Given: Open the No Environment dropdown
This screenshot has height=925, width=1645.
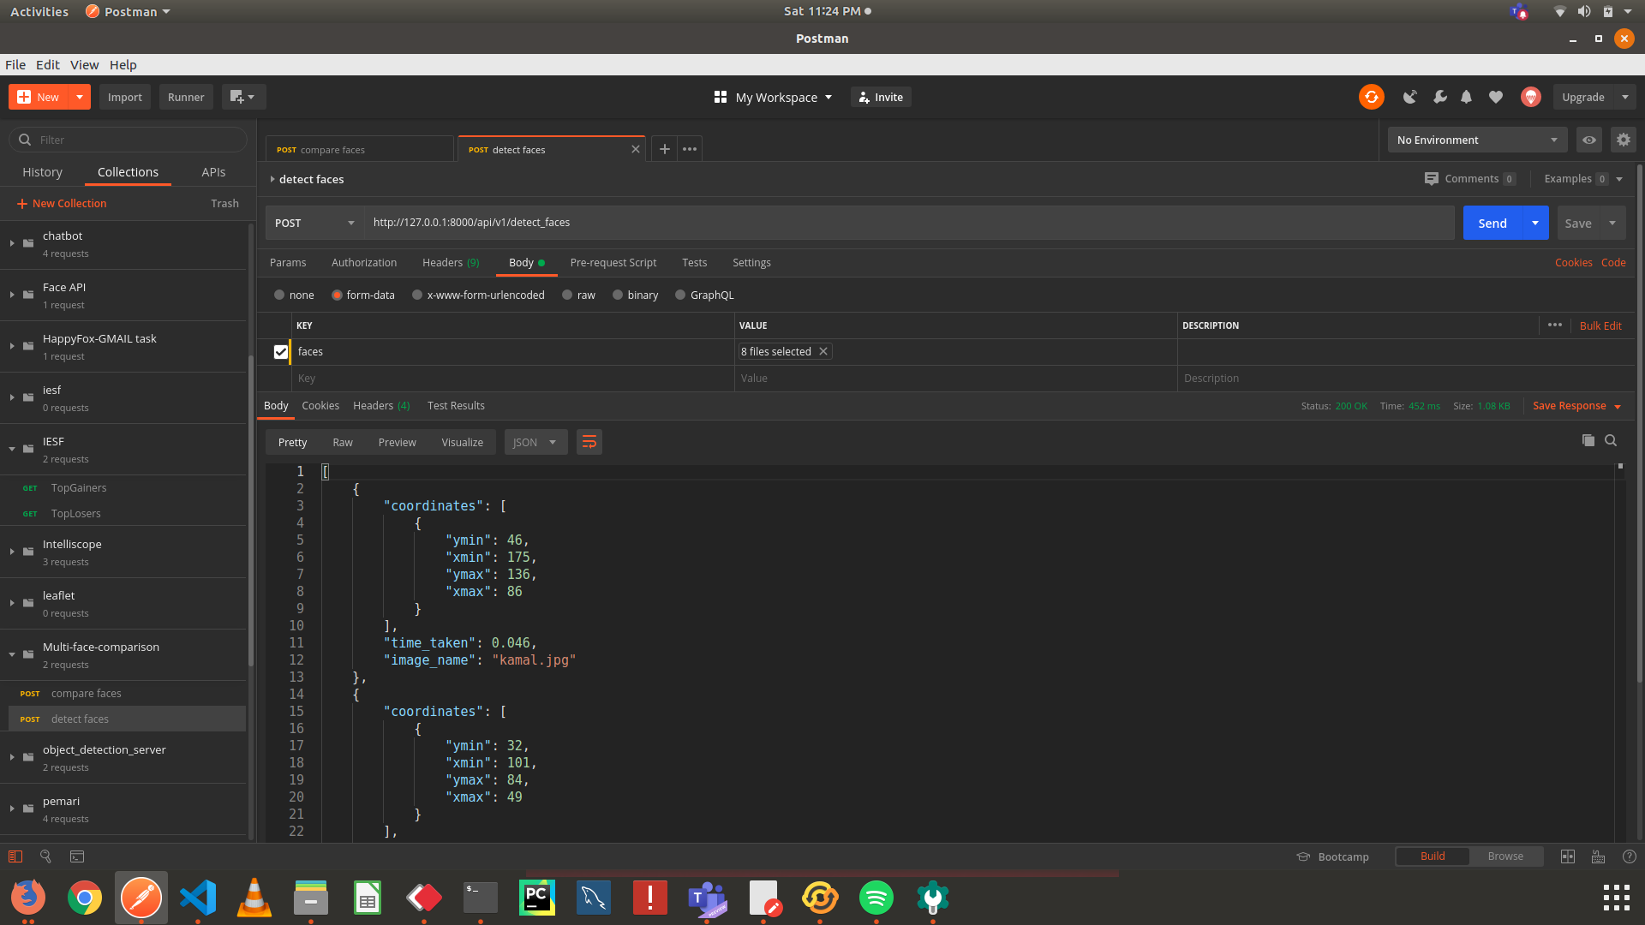Looking at the screenshot, I should [x=1476, y=140].
